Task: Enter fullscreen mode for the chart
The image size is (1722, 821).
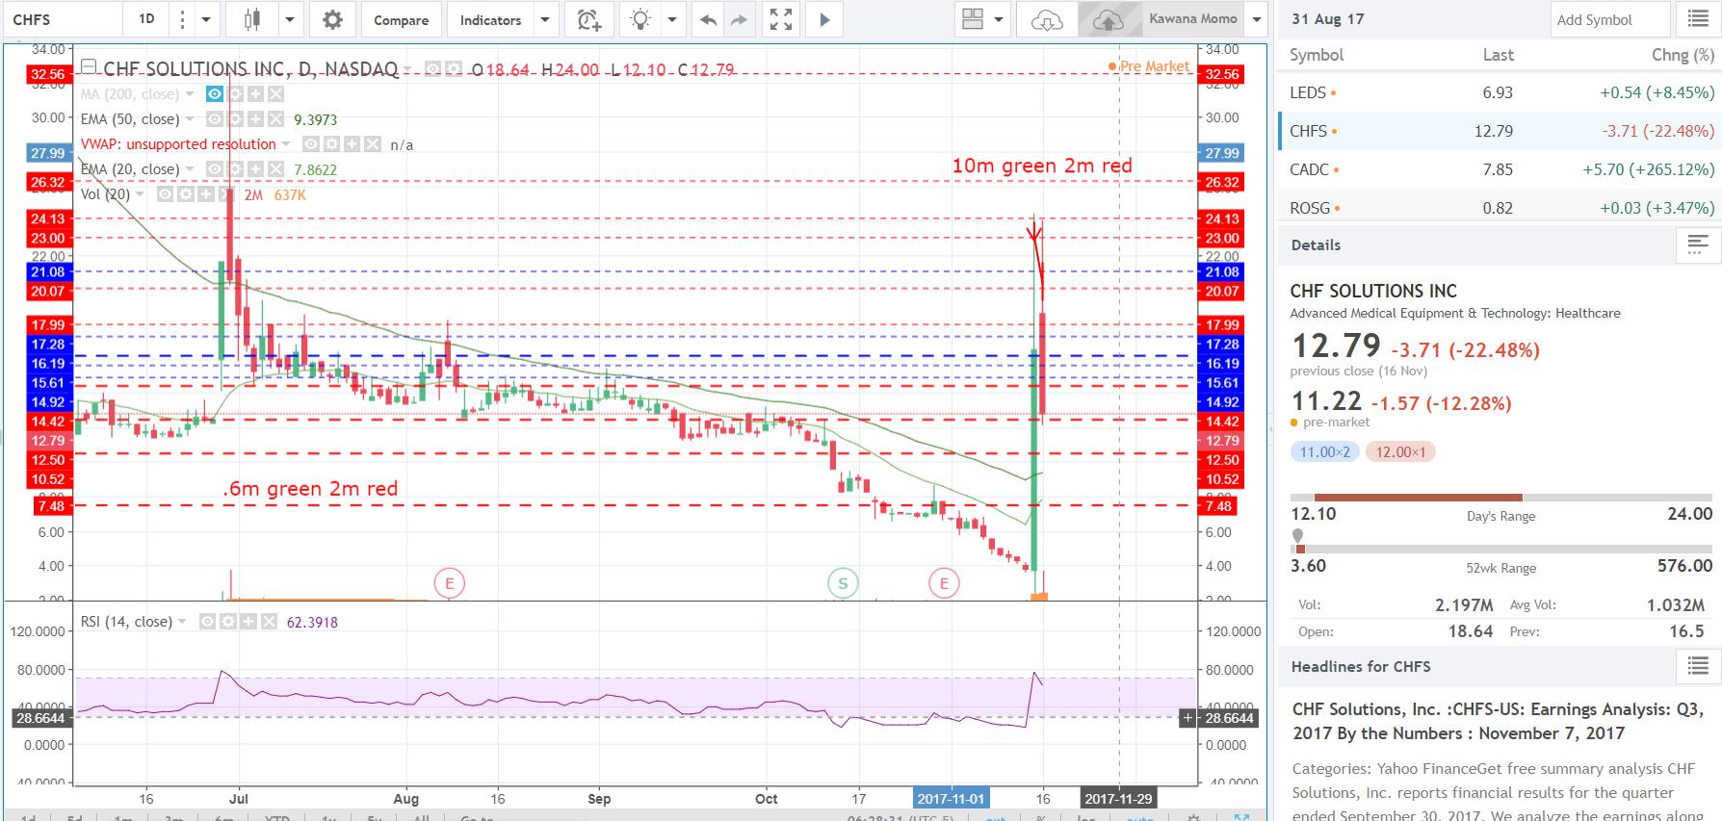Action: tap(781, 19)
